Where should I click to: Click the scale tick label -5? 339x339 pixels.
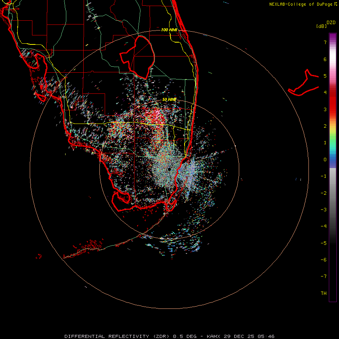coord(324,243)
